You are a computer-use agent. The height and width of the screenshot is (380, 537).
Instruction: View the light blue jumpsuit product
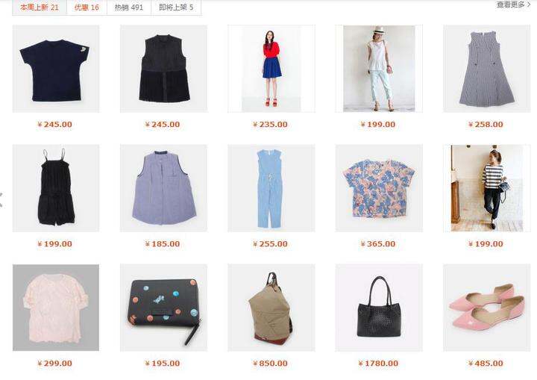point(271,188)
